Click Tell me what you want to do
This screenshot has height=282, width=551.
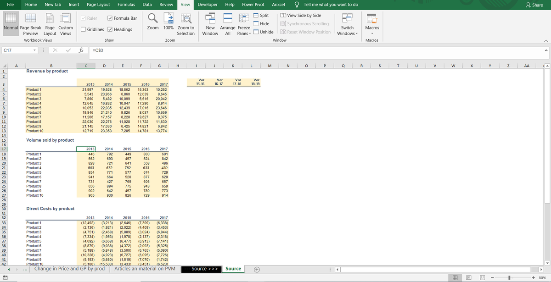click(326, 4)
